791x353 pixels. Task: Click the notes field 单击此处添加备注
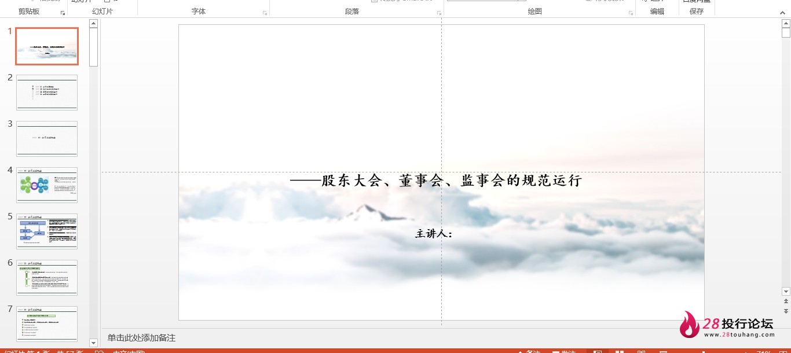[141, 338]
